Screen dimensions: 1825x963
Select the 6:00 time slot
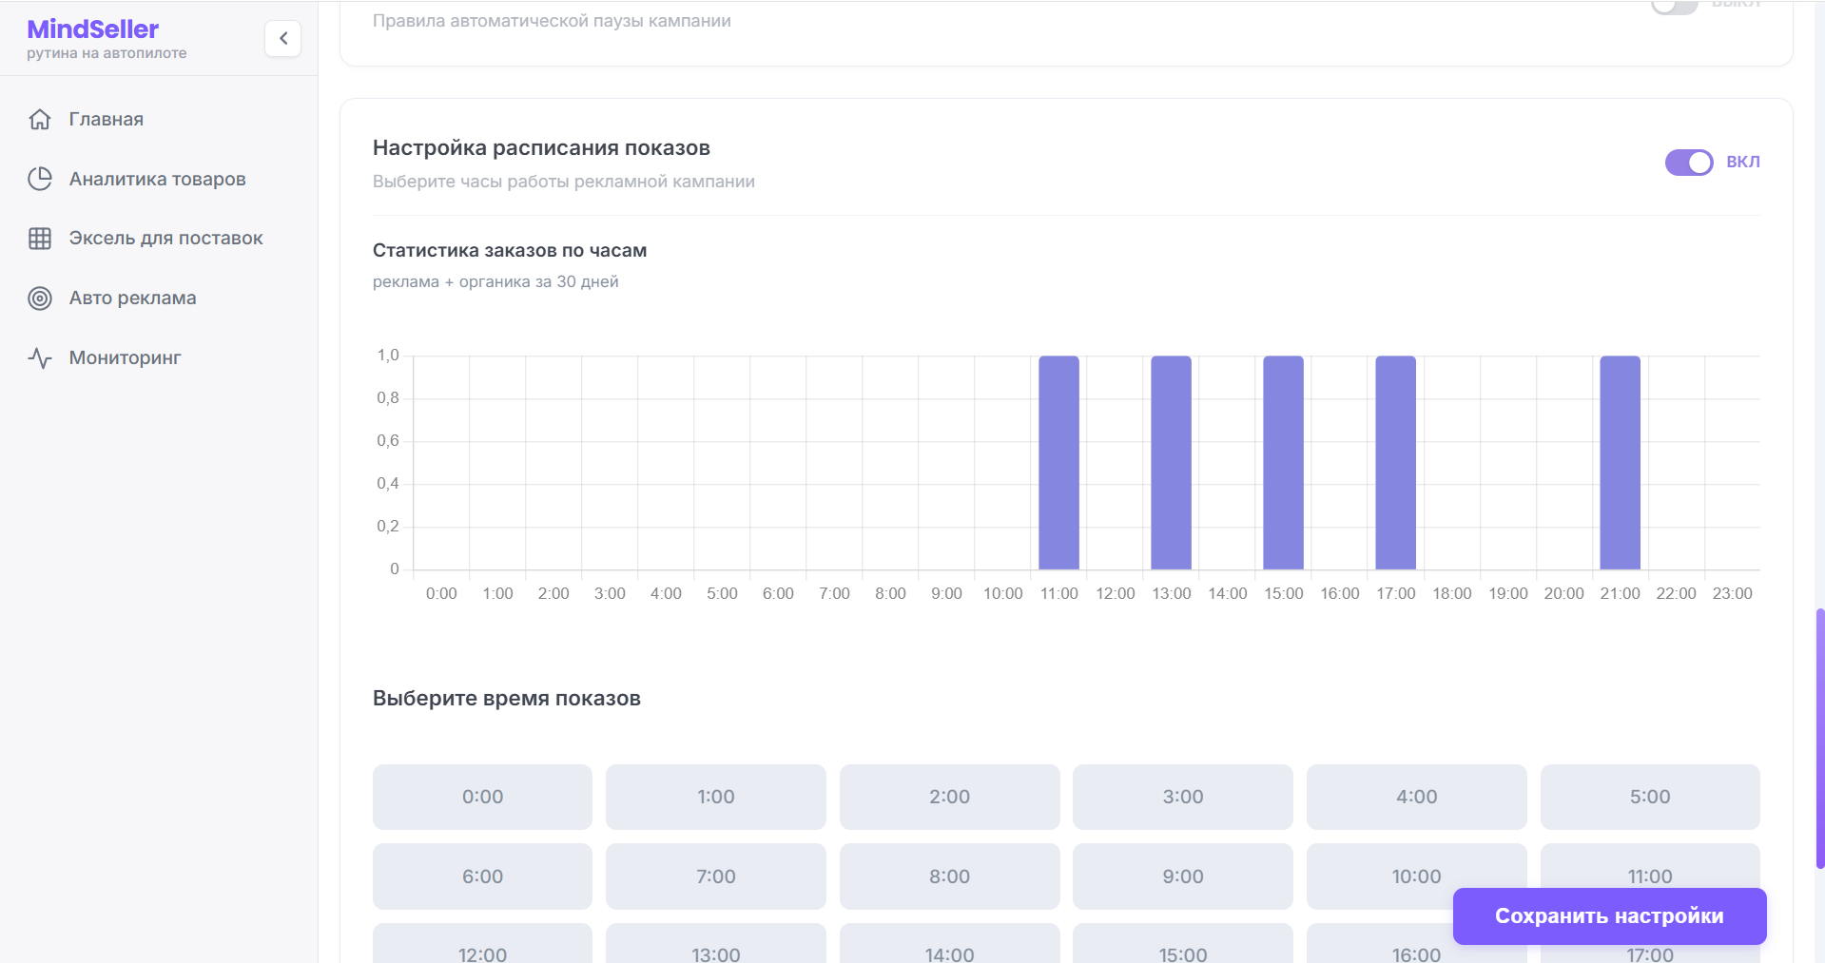[x=482, y=876]
